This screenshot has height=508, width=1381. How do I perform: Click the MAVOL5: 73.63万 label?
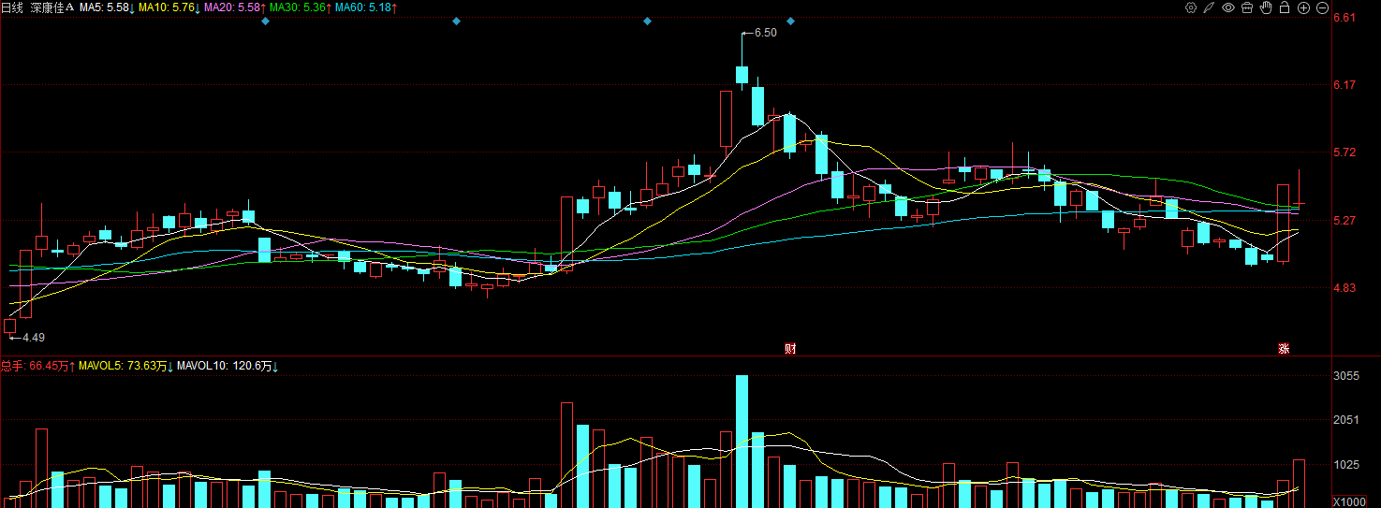click(127, 366)
